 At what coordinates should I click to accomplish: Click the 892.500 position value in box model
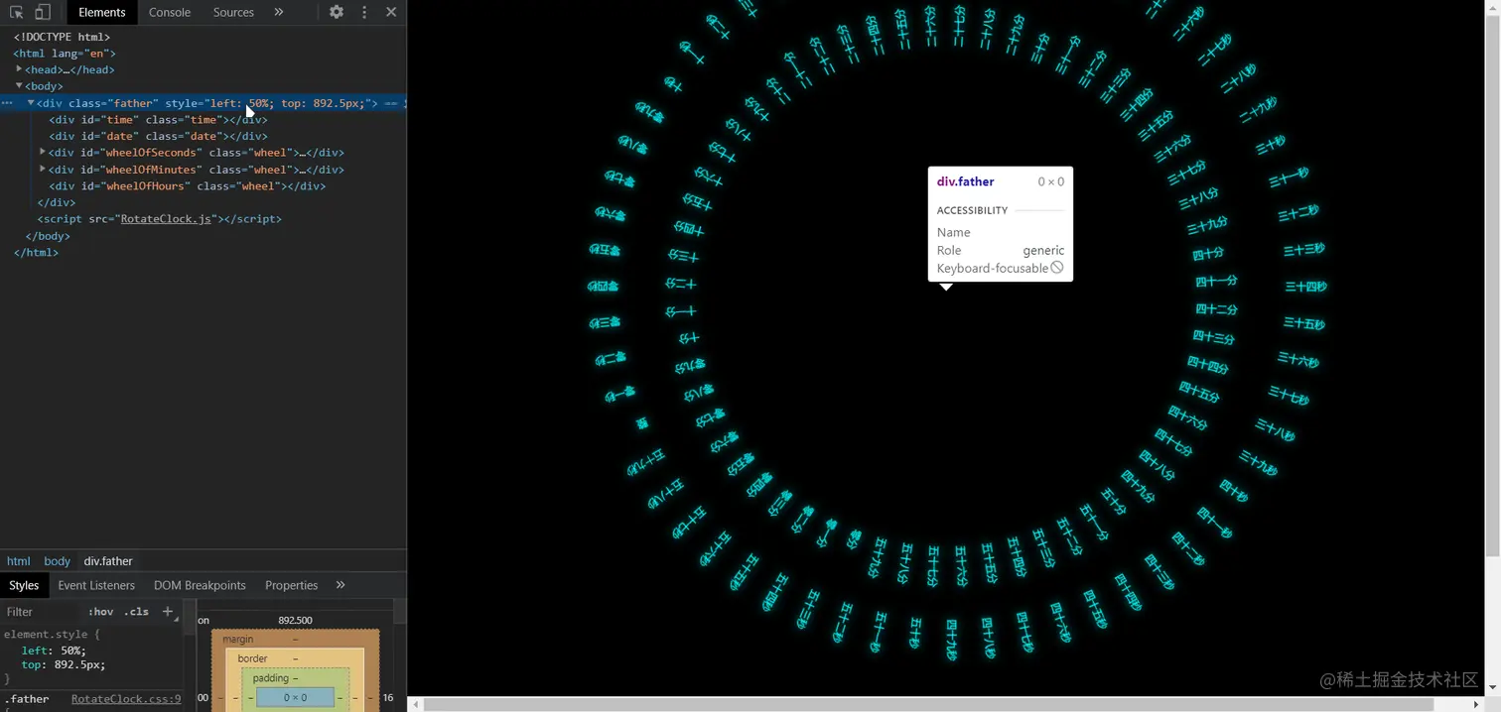coord(295,620)
